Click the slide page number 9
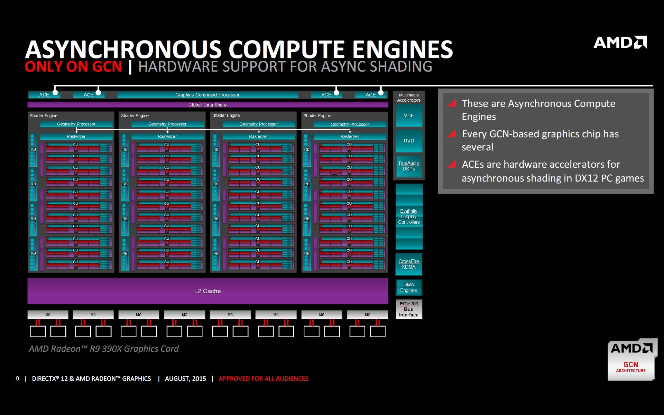Viewport: 664px width, 415px height. pyautogui.click(x=18, y=379)
